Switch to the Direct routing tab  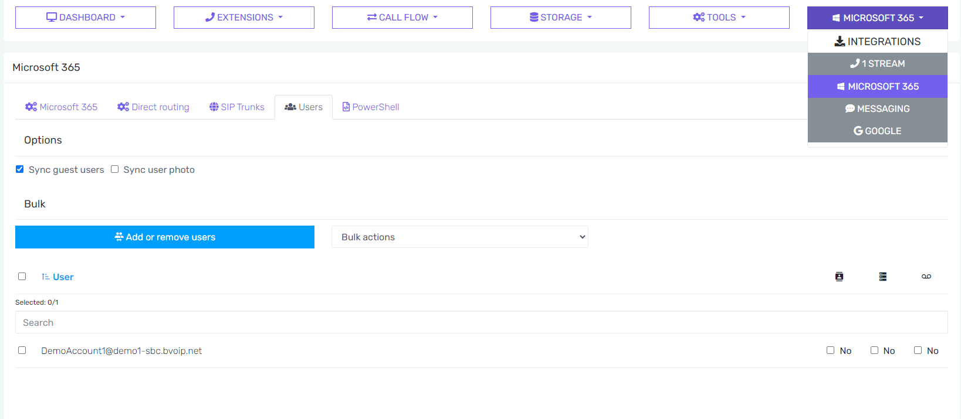click(x=153, y=107)
